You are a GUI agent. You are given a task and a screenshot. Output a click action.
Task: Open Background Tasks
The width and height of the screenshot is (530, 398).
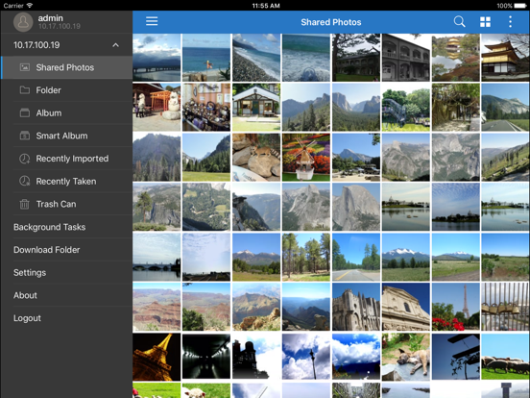coord(66,227)
